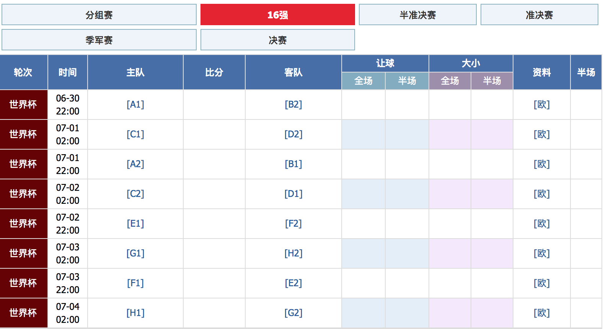Open 欧 odds for the G1 match
This screenshot has width=603, height=329.
tap(541, 253)
